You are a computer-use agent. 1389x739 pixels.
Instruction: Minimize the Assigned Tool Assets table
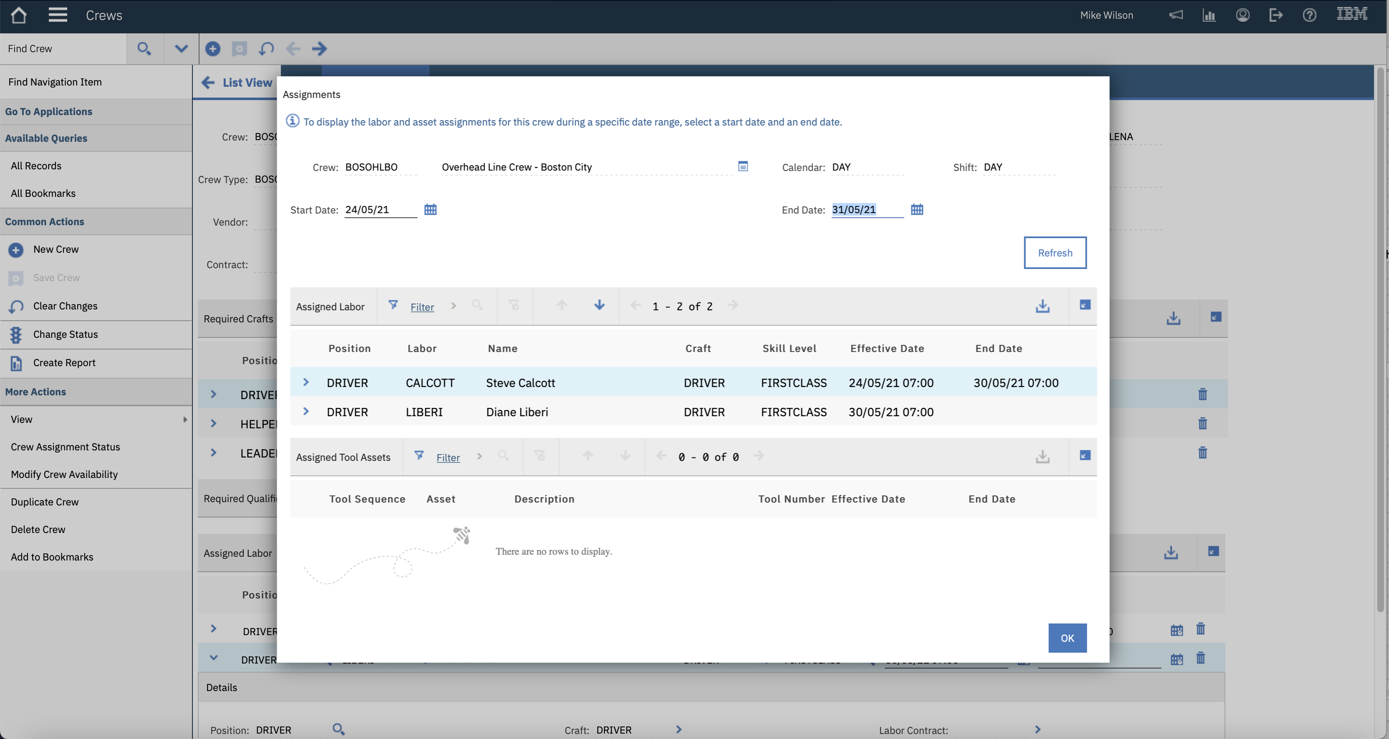(x=1085, y=456)
